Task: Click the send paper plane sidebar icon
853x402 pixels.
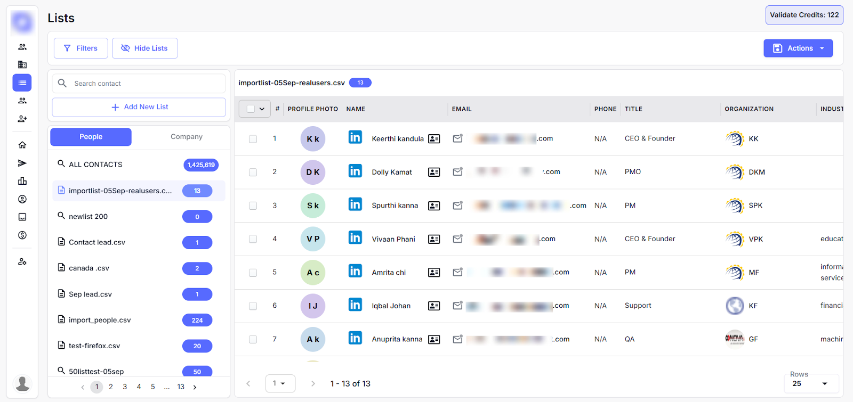Action: click(x=22, y=163)
